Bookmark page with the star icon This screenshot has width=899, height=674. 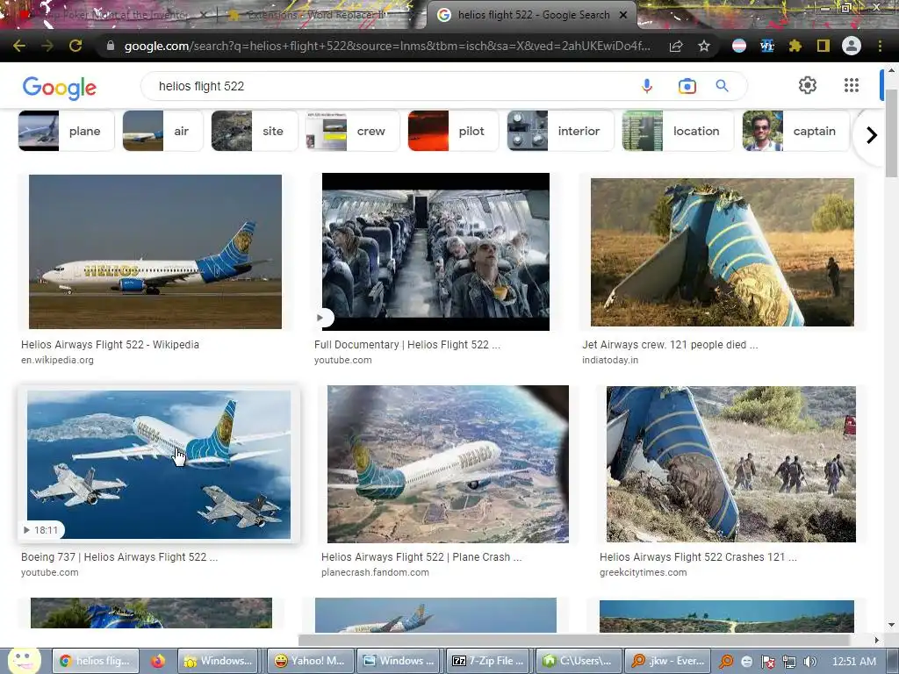pos(704,46)
